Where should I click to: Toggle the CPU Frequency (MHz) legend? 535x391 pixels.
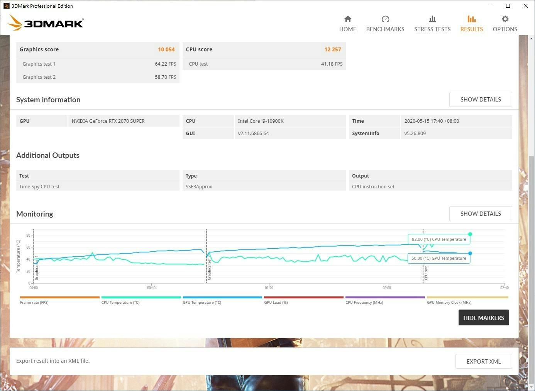[x=385, y=300]
